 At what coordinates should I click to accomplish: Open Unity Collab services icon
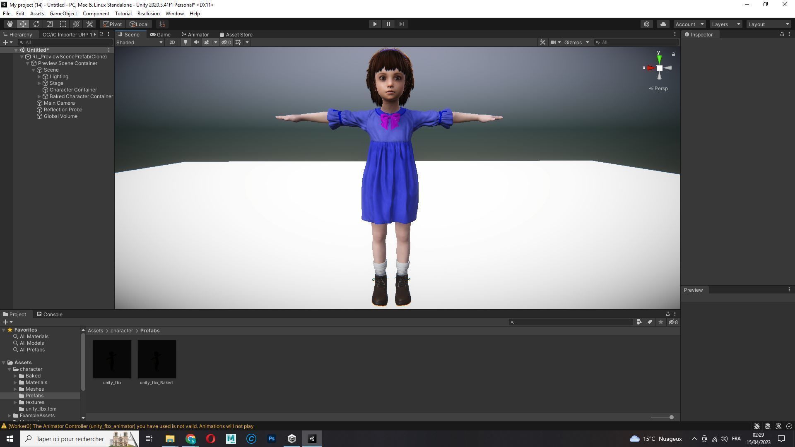(647, 24)
